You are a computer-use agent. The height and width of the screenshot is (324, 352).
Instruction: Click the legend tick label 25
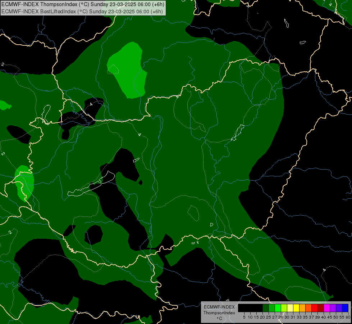pyautogui.click(x=269, y=317)
